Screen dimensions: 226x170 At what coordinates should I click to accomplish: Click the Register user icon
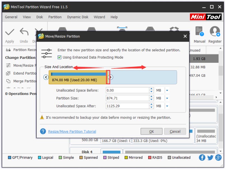point(215,31)
